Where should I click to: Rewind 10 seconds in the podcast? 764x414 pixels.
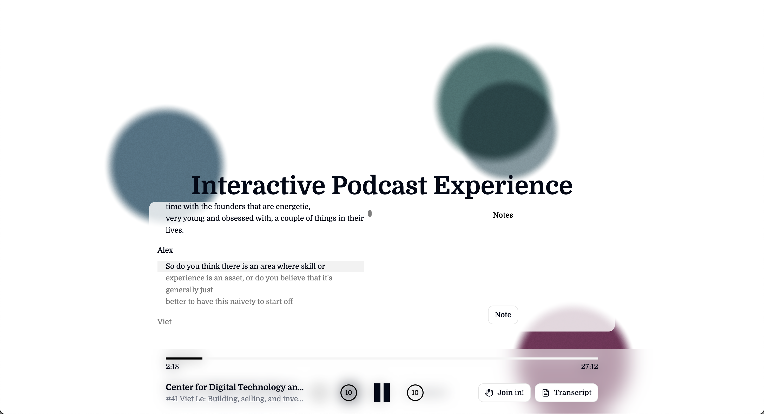(x=348, y=393)
